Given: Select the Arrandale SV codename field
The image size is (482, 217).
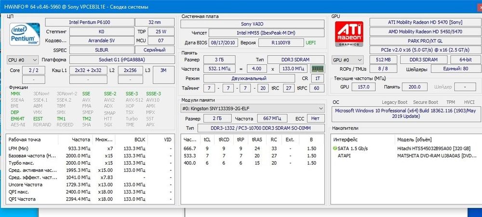Looking at the screenshot, I should [x=102, y=40].
